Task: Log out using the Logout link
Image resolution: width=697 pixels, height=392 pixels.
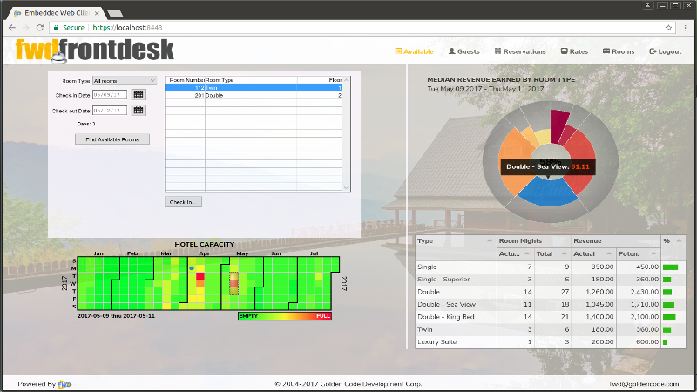Action: click(666, 51)
